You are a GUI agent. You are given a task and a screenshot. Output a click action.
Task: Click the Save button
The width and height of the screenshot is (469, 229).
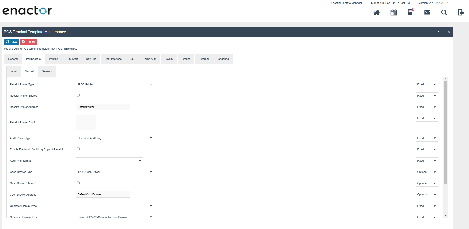(x=11, y=42)
